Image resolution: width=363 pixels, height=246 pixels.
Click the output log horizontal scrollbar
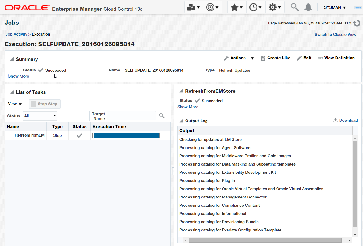pyautogui.click(x=265, y=240)
